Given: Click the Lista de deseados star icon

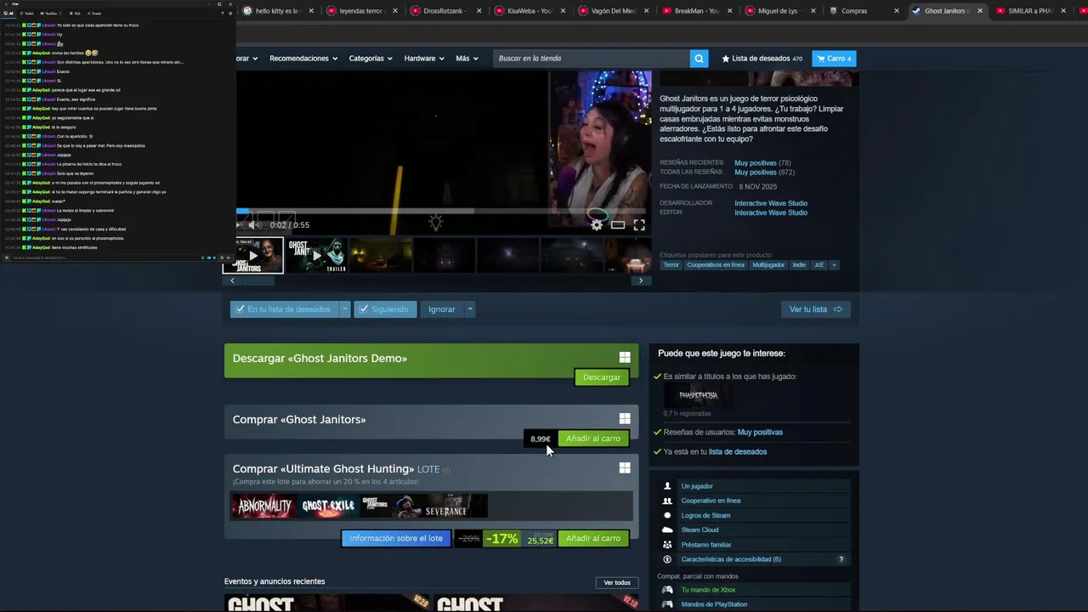Looking at the screenshot, I should [x=725, y=59].
